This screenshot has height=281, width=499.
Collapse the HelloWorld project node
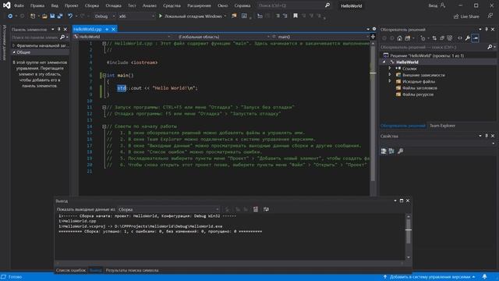(384, 62)
